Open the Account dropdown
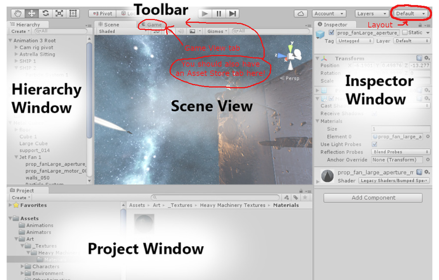Image resolution: width=439 pixels, height=280 pixels. [x=329, y=14]
